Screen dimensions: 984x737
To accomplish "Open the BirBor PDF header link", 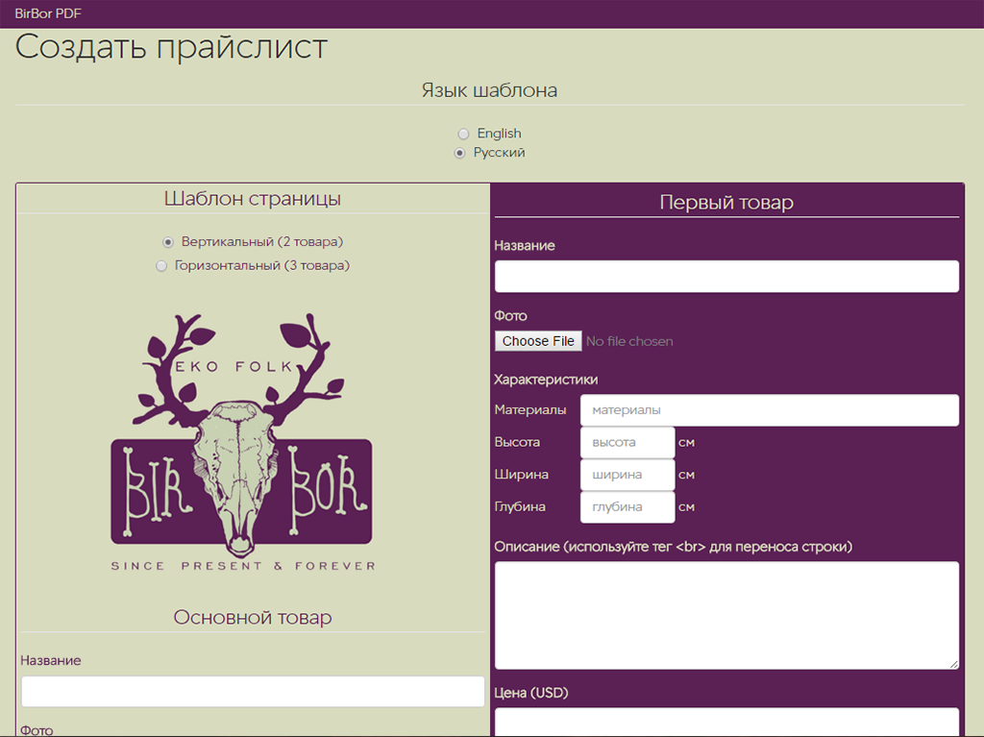I will click(48, 13).
